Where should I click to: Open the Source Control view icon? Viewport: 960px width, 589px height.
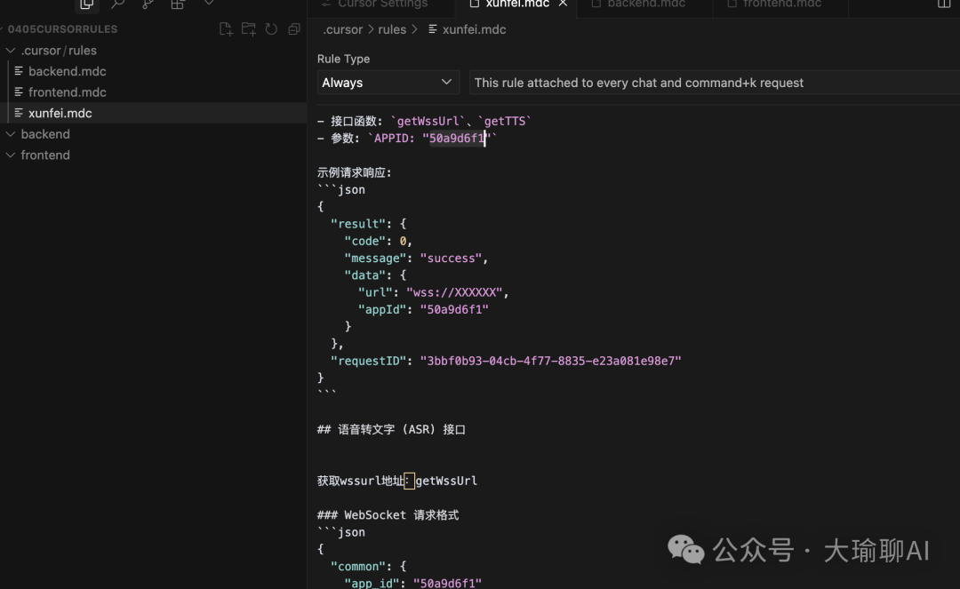pyautogui.click(x=148, y=4)
